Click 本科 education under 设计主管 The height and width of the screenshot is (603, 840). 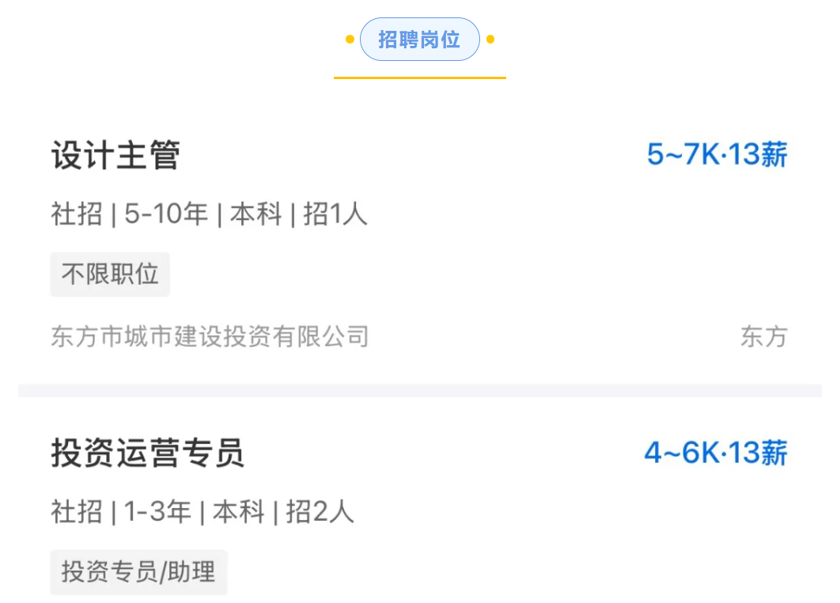coord(255,214)
